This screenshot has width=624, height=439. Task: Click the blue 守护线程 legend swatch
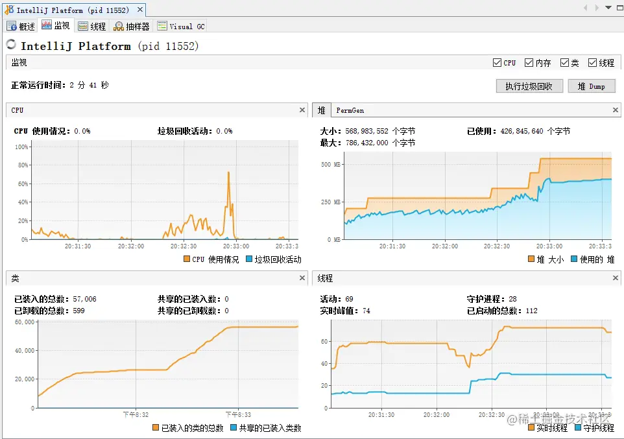coord(578,427)
